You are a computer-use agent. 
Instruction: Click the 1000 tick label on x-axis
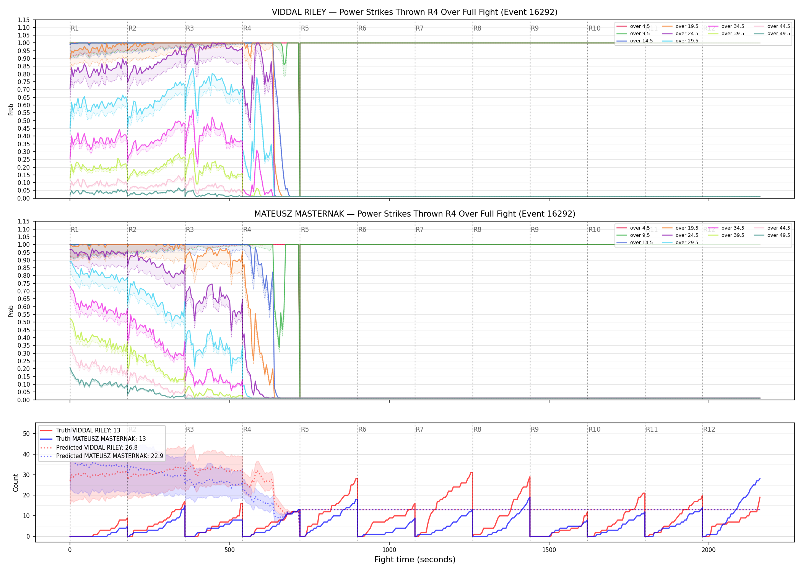pos(389,550)
